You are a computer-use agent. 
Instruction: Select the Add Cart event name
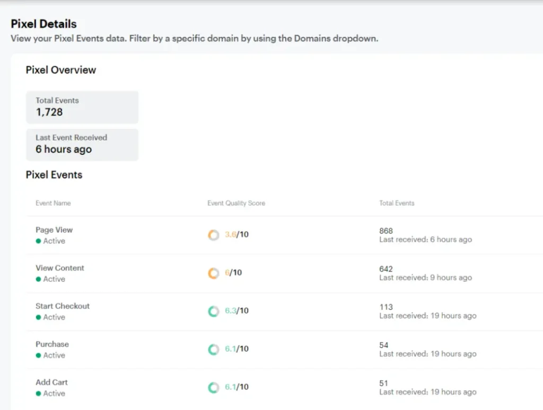51,382
